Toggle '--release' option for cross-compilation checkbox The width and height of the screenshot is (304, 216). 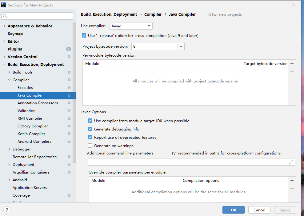[84, 35]
